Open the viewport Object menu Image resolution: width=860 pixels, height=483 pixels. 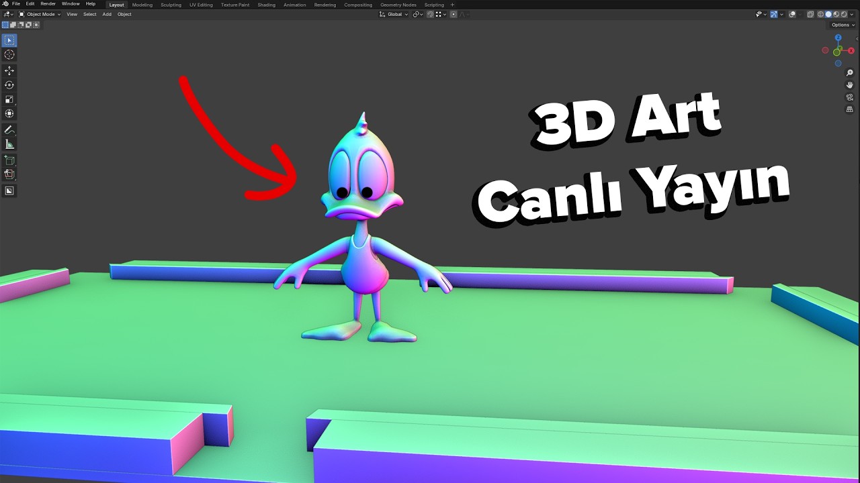(124, 14)
